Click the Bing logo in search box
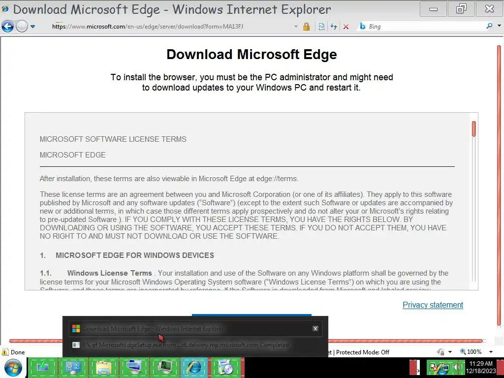This screenshot has width=504, height=378. pos(363,27)
